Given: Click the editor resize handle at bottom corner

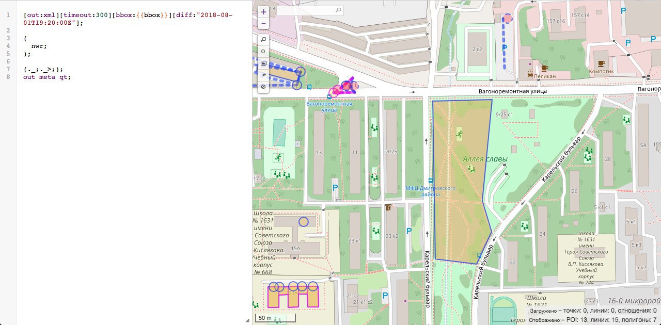Looking at the screenshot, I should [x=248, y=320].
